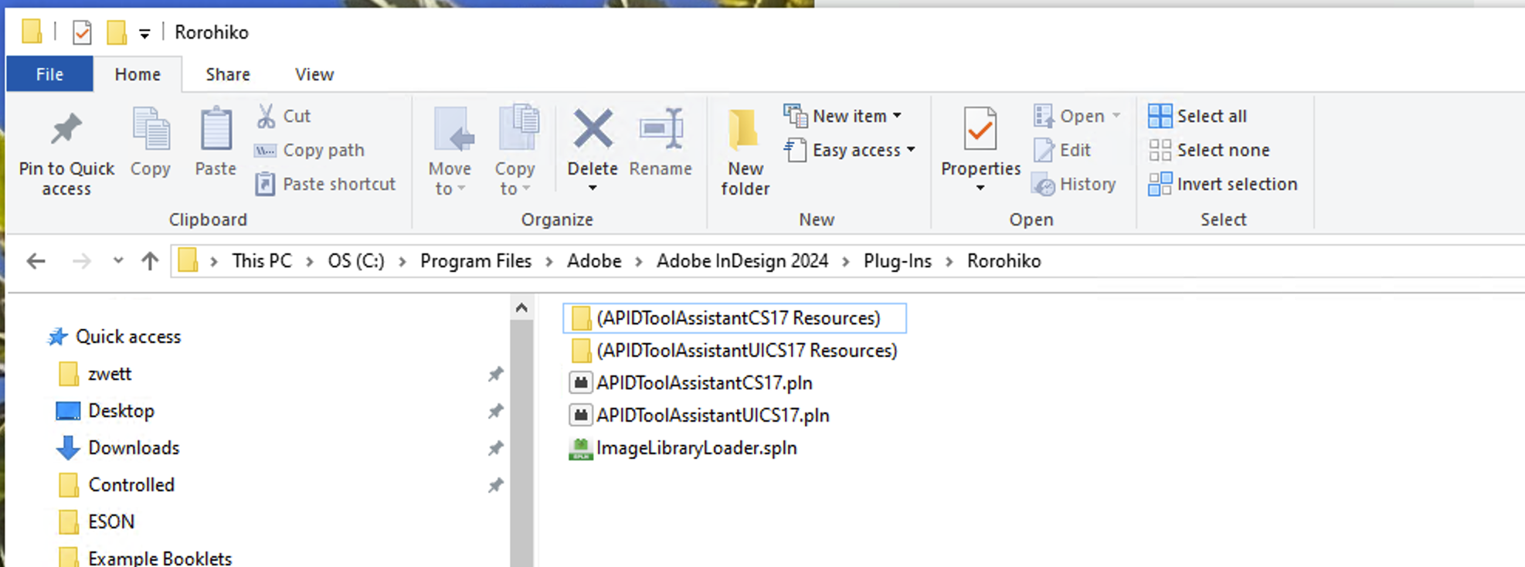The width and height of the screenshot is (1525, 567).
Task: Navigate to Plug-Ins in the breadcrumb
Action: pos(898,261)
